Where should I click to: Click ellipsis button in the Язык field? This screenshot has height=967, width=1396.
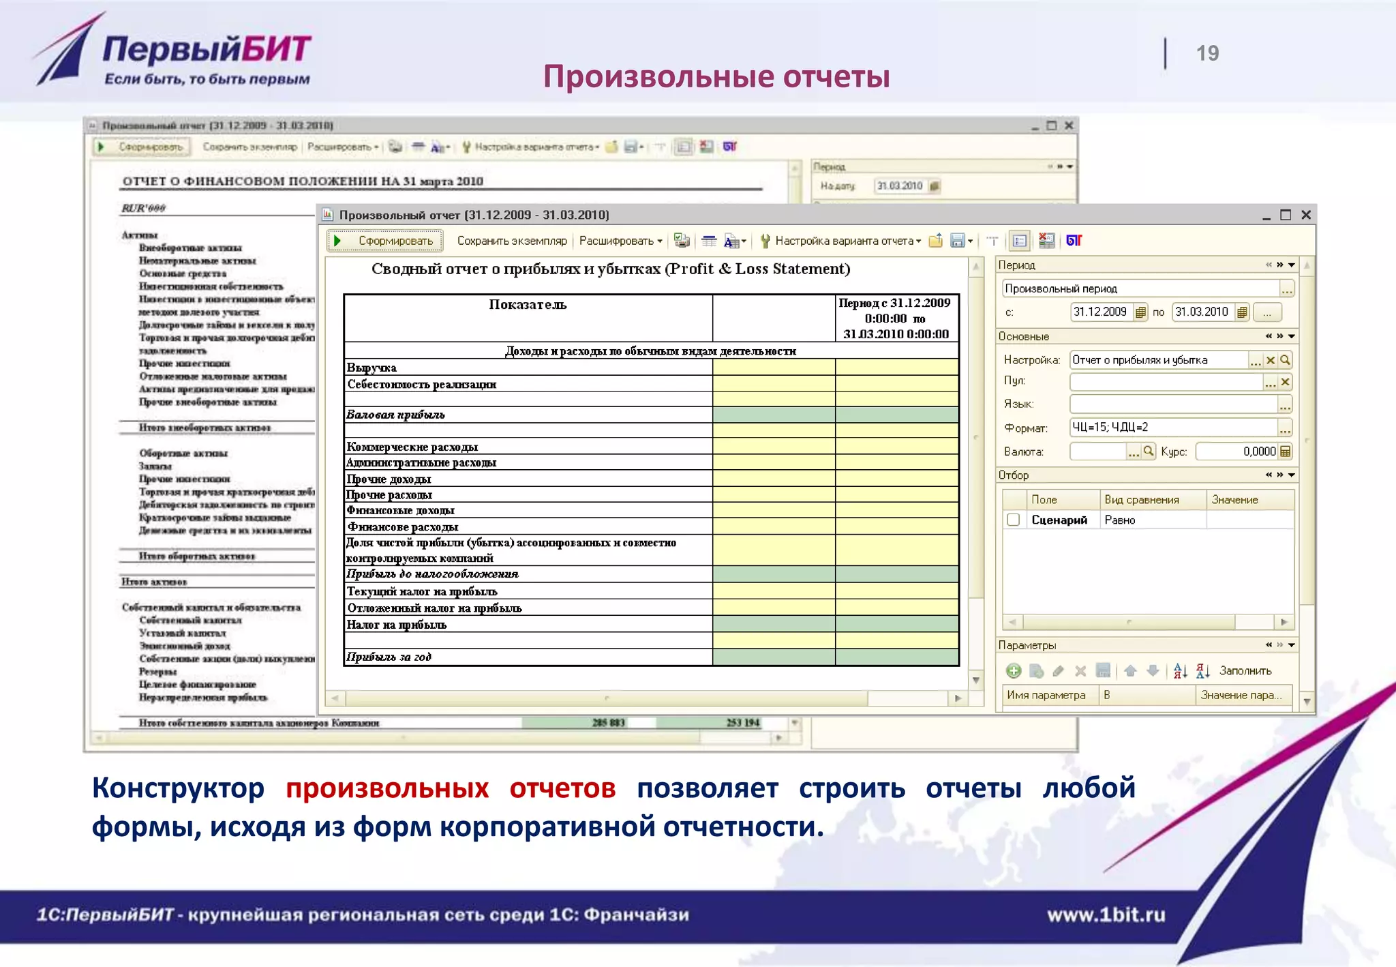pos(1285,405)
